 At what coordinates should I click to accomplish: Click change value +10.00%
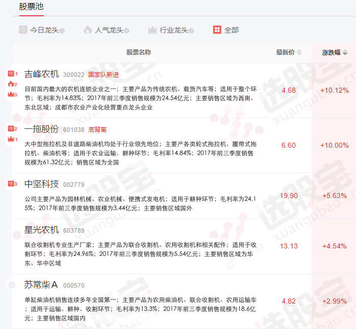(x=335, y=145)
